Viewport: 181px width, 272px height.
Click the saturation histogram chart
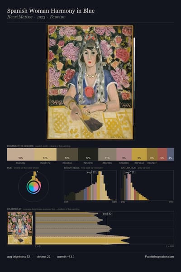click(x=147, y=185)
